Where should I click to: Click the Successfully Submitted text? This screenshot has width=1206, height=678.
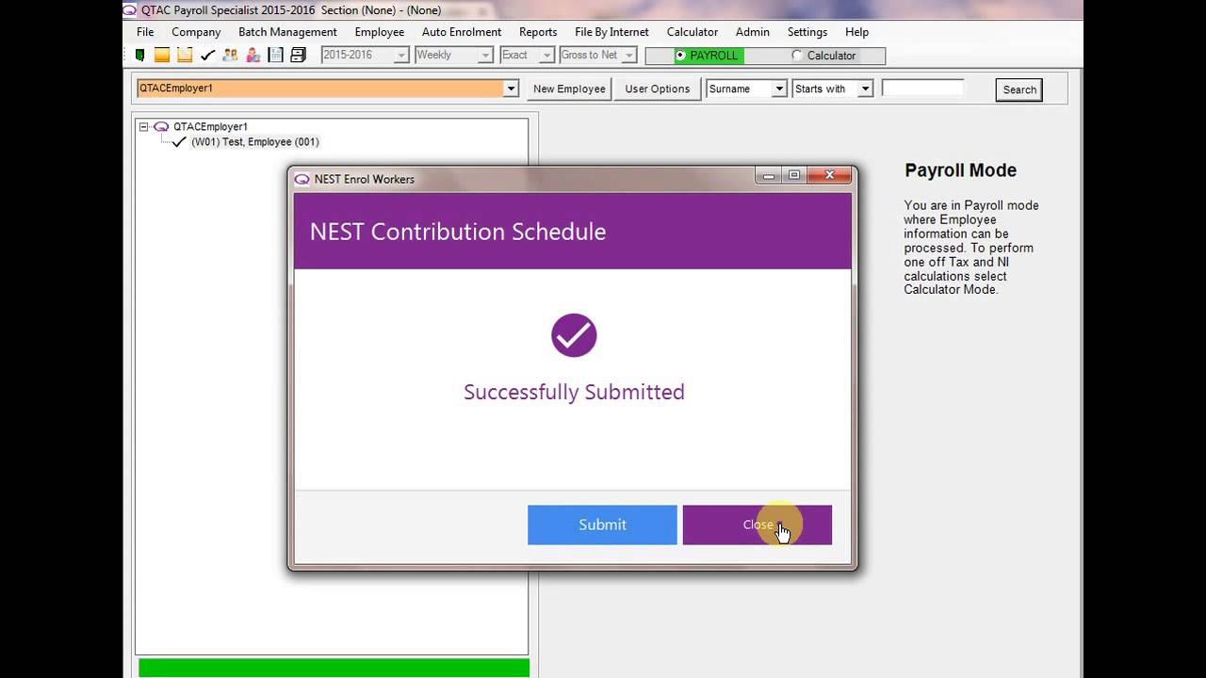pyautogui.click(x=574, y=392)
